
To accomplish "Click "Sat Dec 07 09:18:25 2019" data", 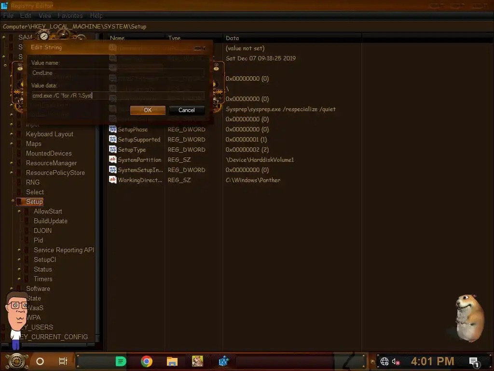I will (261, 58).
